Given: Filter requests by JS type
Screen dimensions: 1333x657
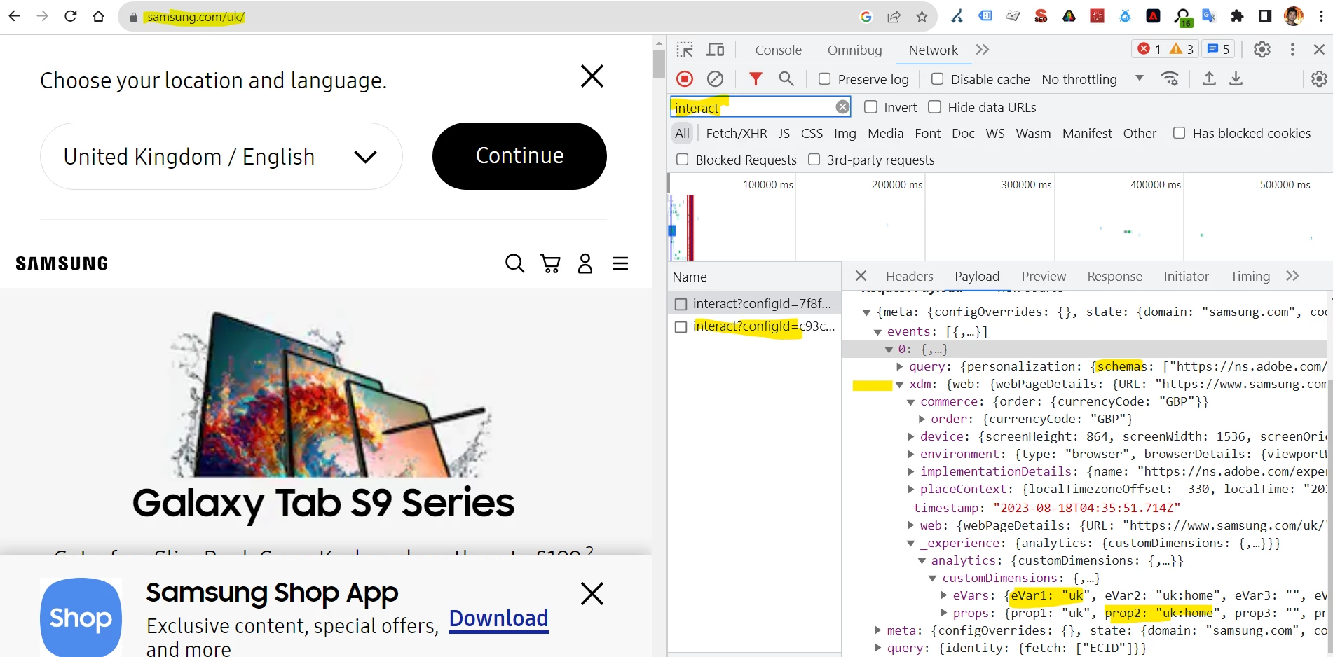Looking at the screenshot, I should (784, 133).
